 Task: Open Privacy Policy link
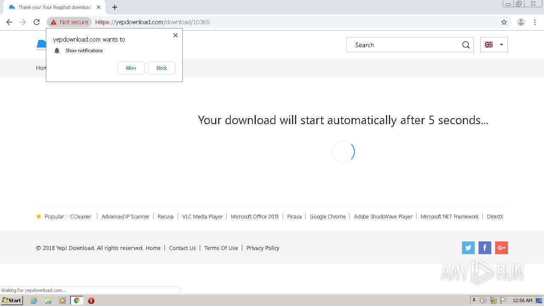click(x=263, y=248)
